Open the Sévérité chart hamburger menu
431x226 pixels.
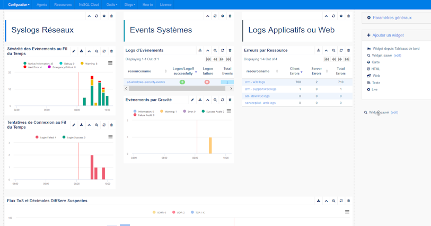coord(110,63)
